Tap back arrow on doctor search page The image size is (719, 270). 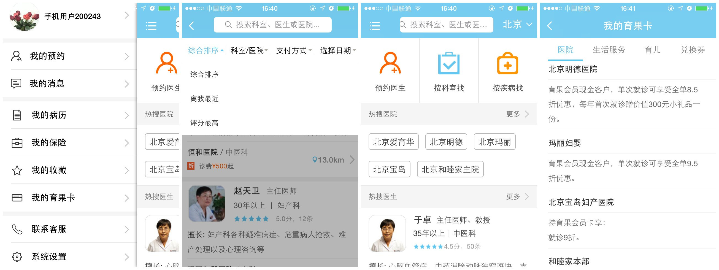coord(191,26)
